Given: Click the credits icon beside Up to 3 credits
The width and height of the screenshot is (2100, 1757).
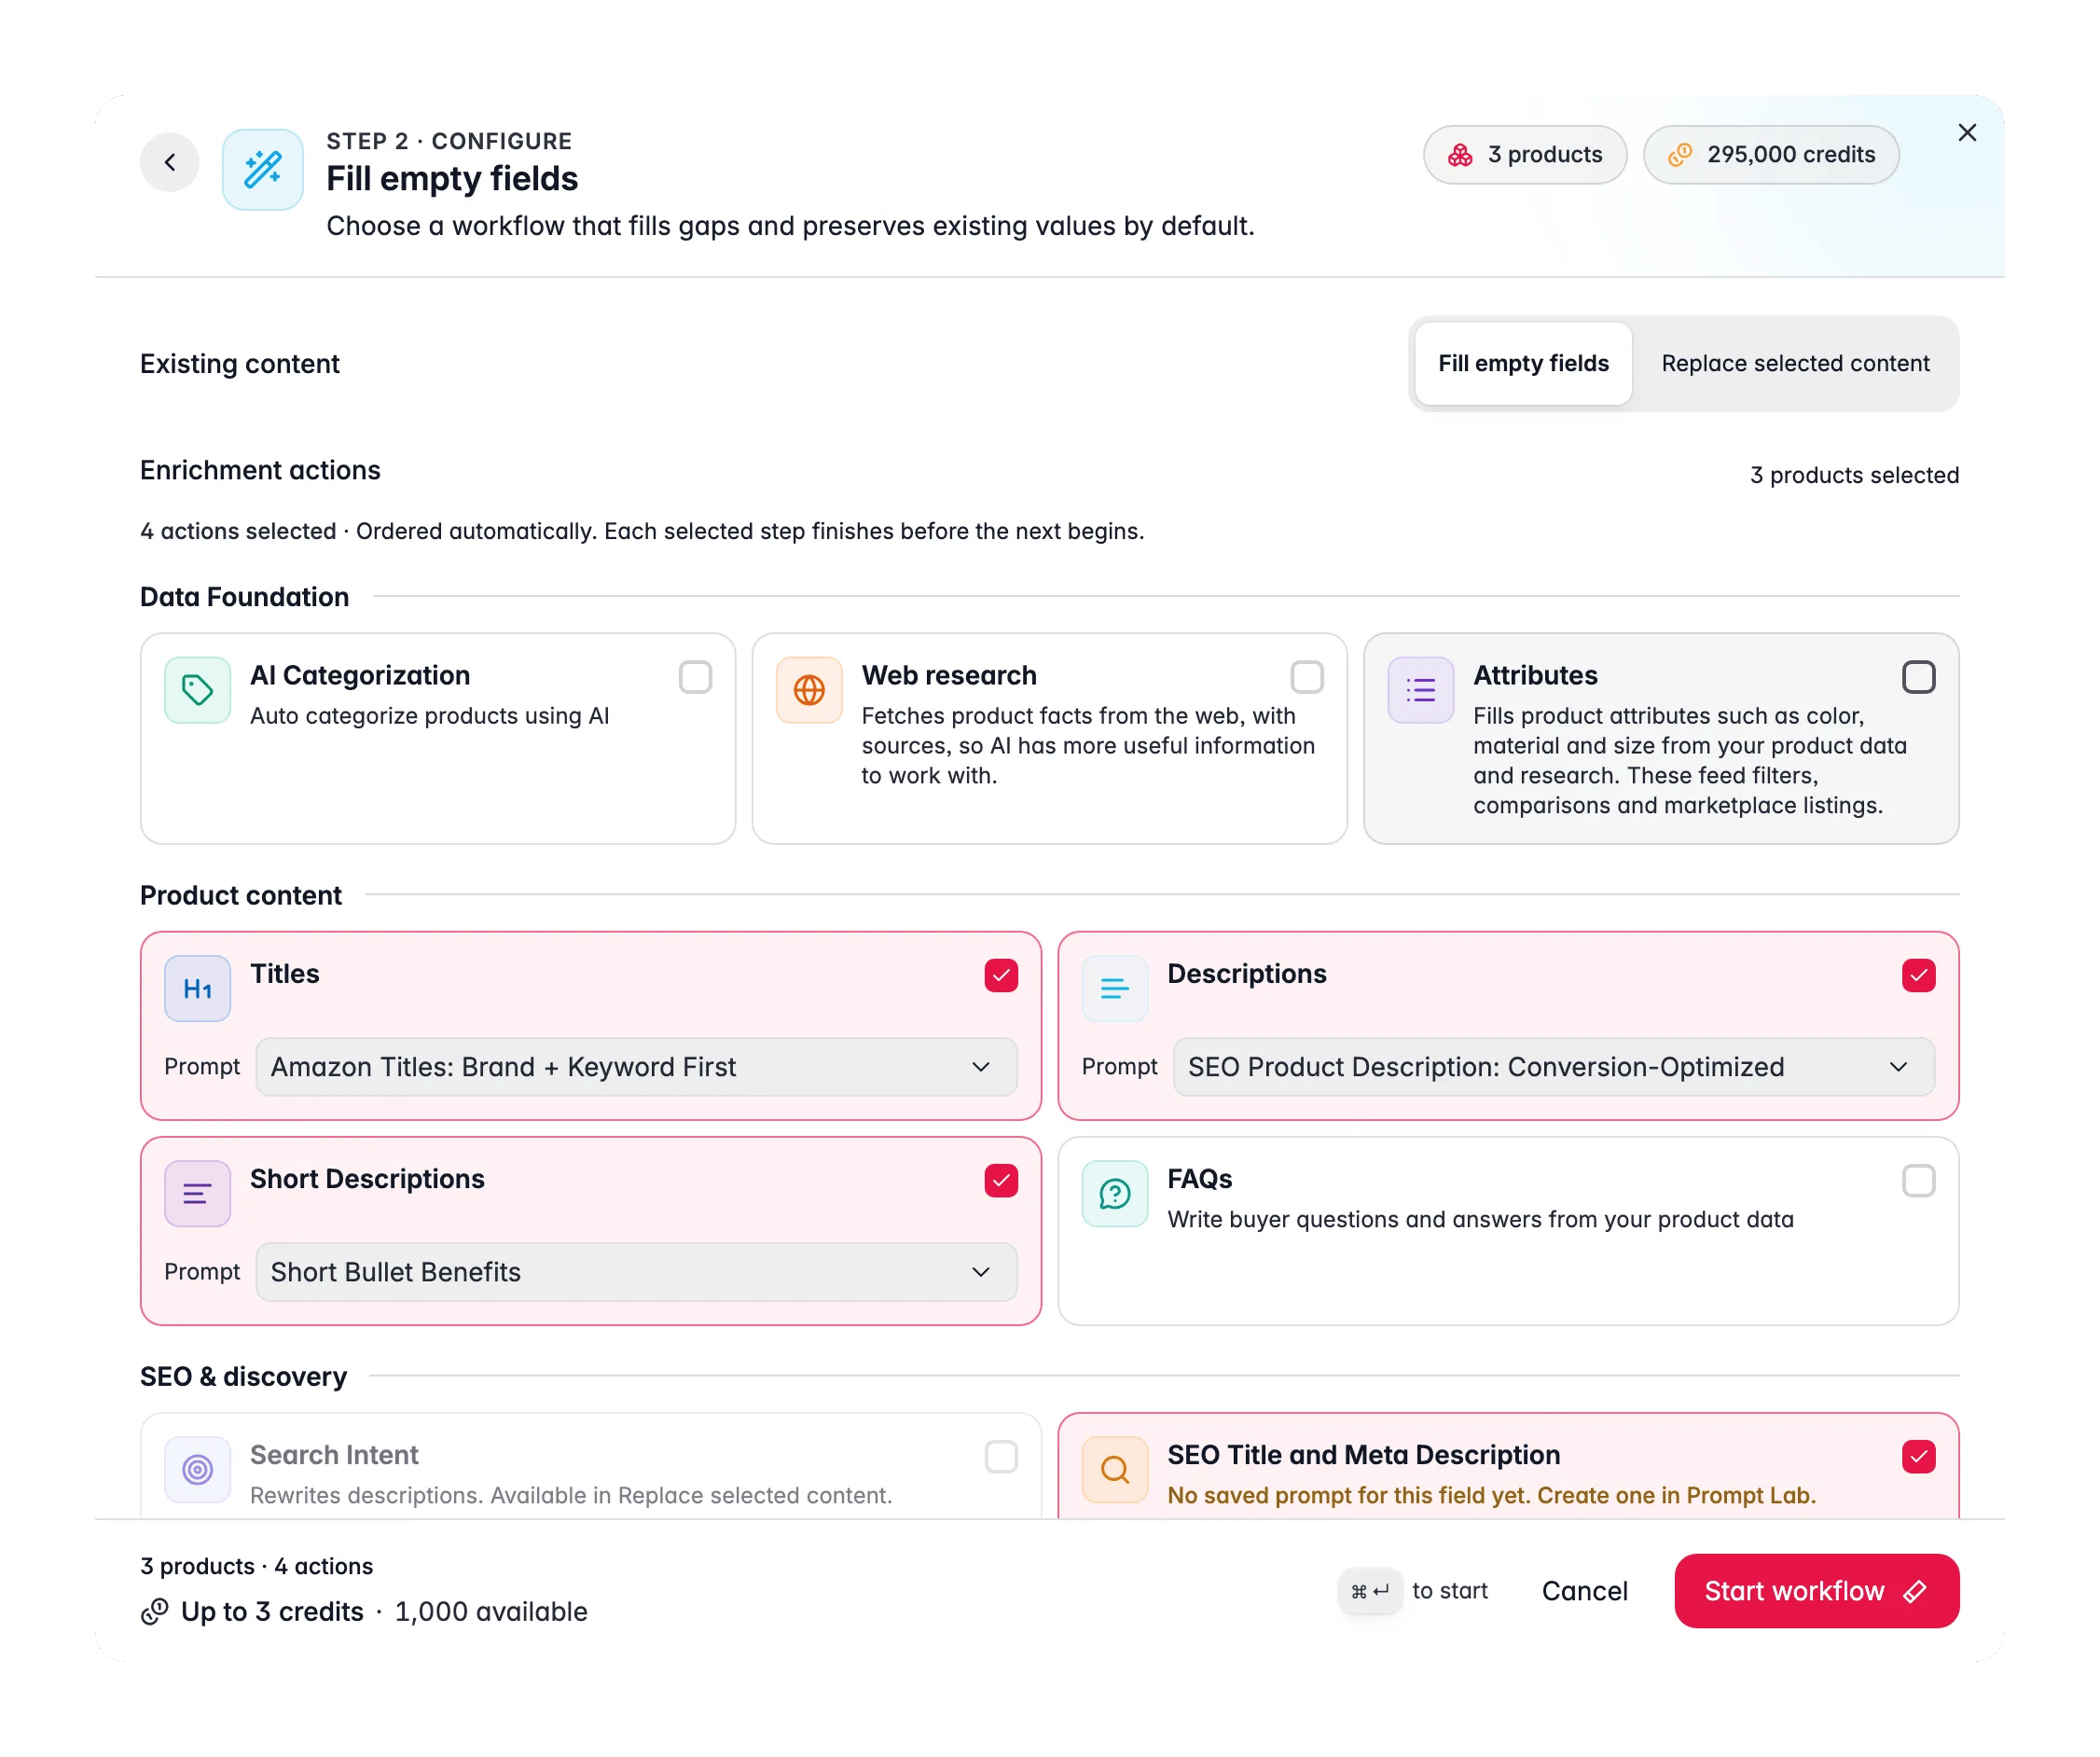Looking at the screenshot, I should pos(155,1612).
